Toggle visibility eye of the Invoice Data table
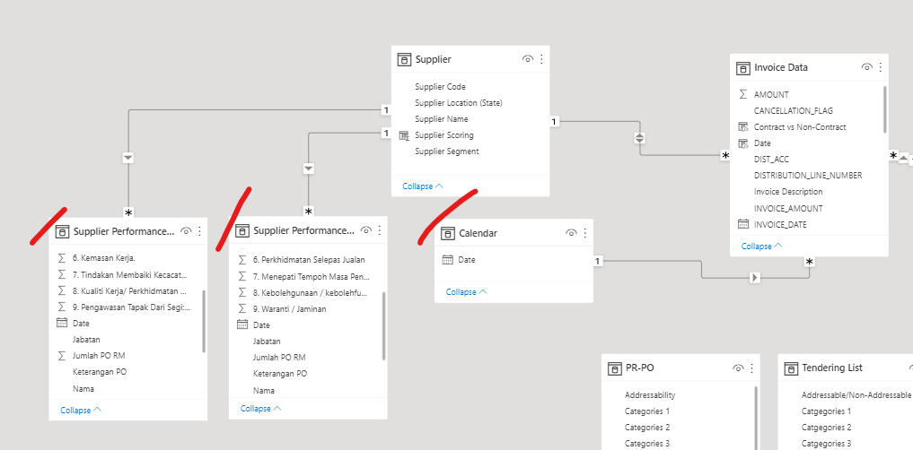The width and height of the screenshot is (913, 450). pos(866,67)
